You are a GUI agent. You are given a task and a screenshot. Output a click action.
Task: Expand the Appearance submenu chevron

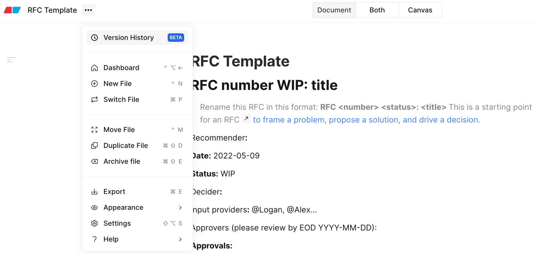click(180, 208)
